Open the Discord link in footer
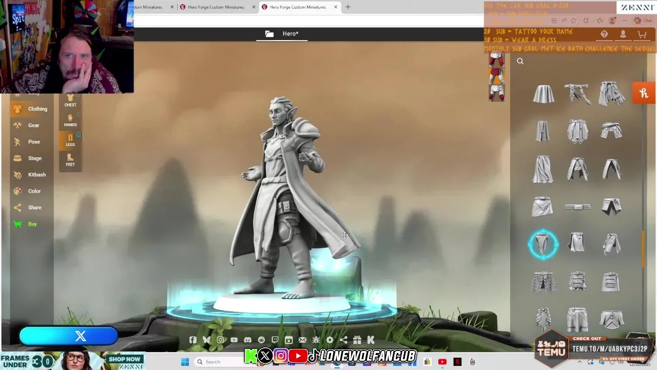This screenshot has height=370, width=657. [x=247, y=340]
